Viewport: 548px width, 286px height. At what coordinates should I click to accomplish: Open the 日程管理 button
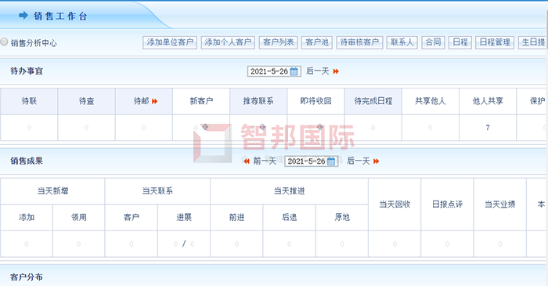(x=495, y=42)
